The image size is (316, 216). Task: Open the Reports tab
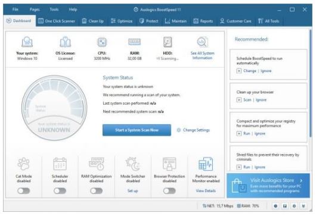203,21
